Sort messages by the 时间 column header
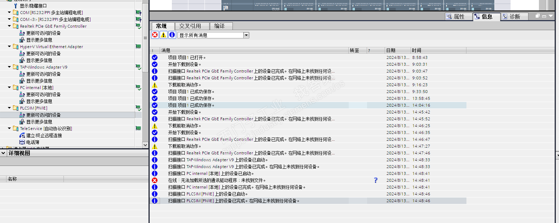This screenshot has height=223, width=559. [438, 51]
